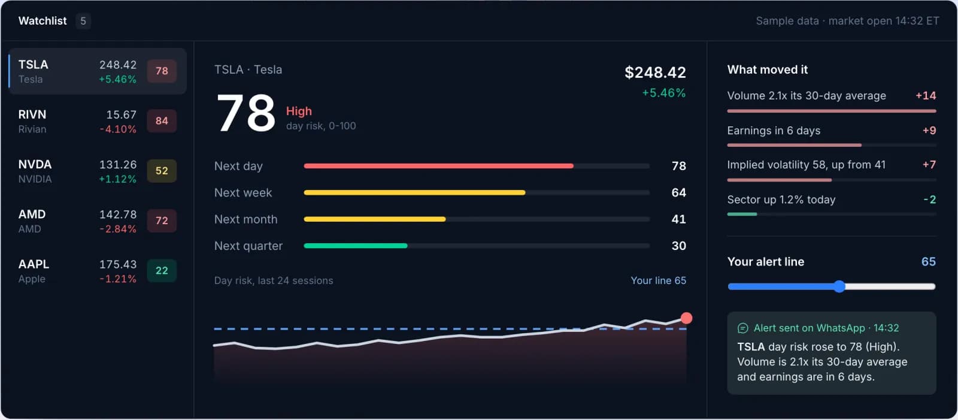Click the green Next quarter risk bar
Image resolution: width=958 pixels, height=420 pixels.
pos(356,246)
